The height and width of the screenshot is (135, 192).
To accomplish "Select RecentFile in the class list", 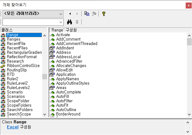I will [16, 44].
